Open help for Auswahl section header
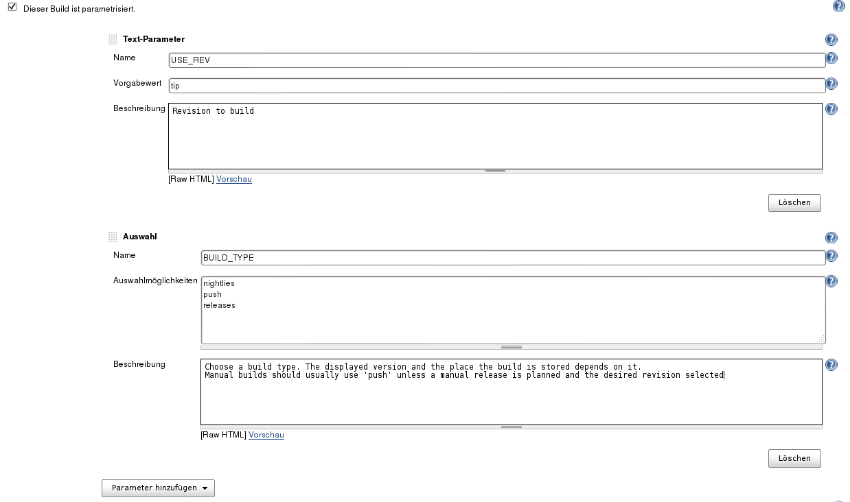The width and height of the screenshot is (850, 502). 831,238
